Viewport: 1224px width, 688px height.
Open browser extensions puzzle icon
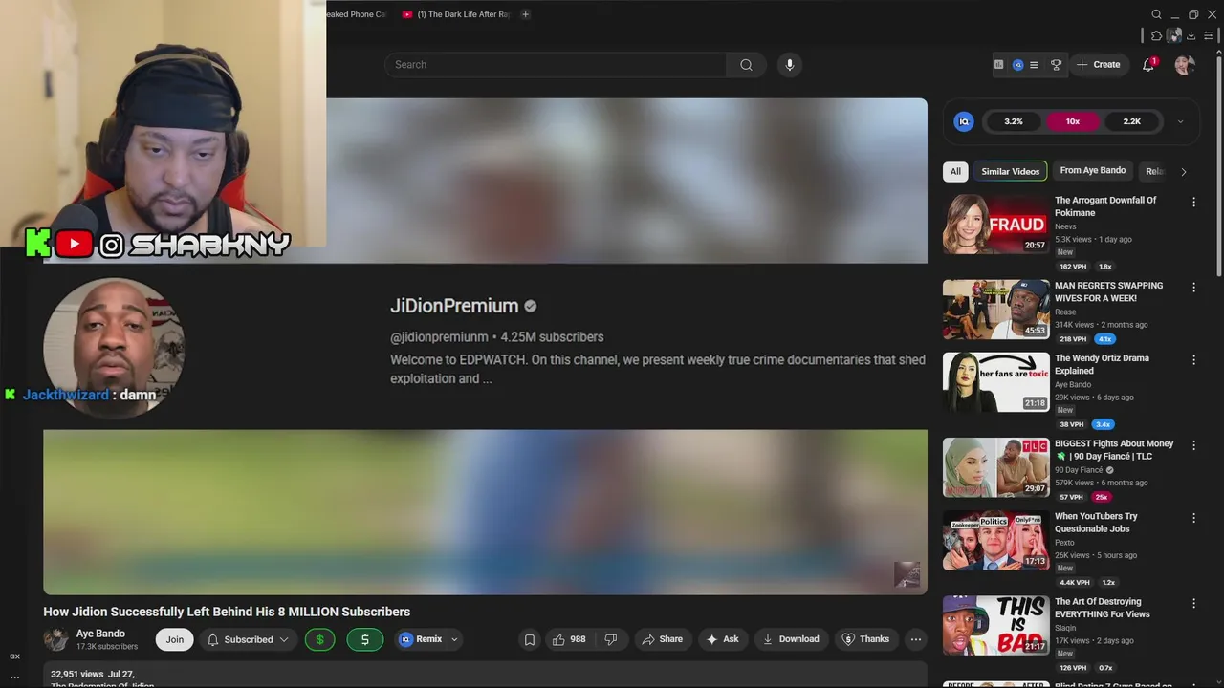coord(1156,35)
